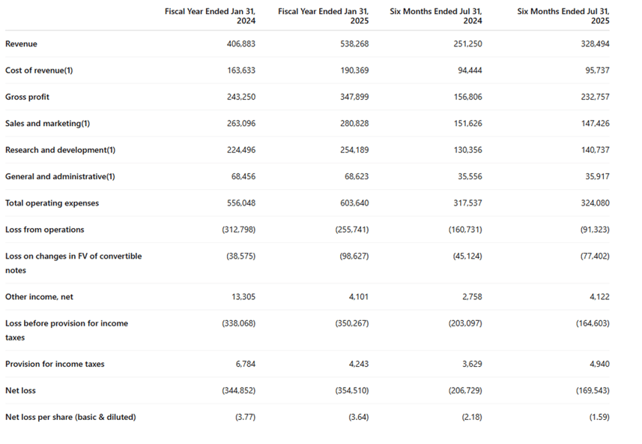The width and height of the screenshot is (642, 444).
Task: Click Total operating expenses value 603,640
Action: click(x=354, y=203)
